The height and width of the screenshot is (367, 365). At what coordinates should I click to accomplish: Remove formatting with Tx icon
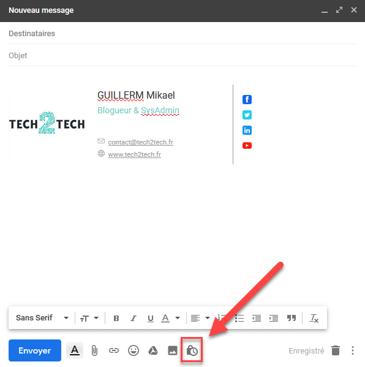[x=314, y=319]
